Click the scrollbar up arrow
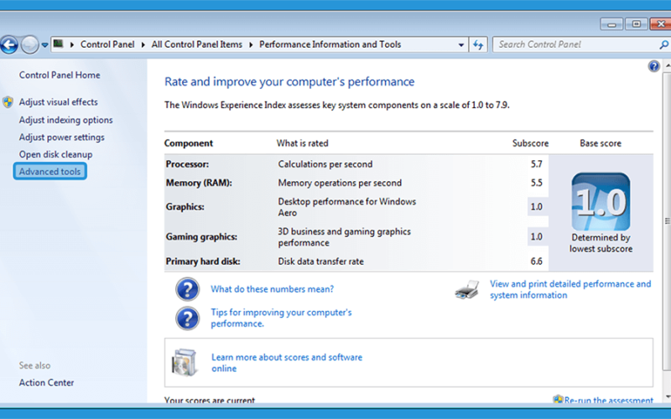Screen dimensions: 671x419 tap(667, 66)
